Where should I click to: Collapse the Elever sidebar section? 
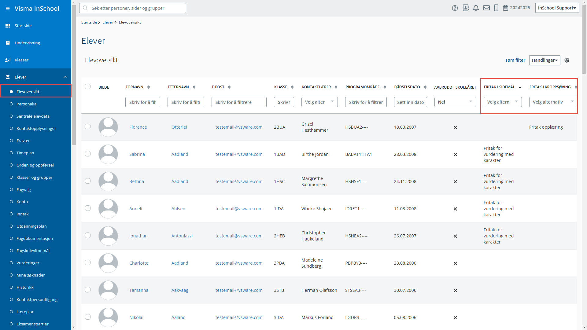(65, 77)
